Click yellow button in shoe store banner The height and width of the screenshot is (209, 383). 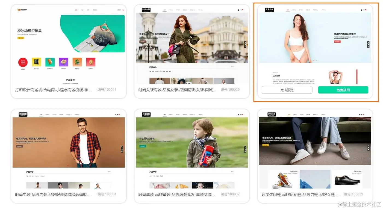point(265,145)
